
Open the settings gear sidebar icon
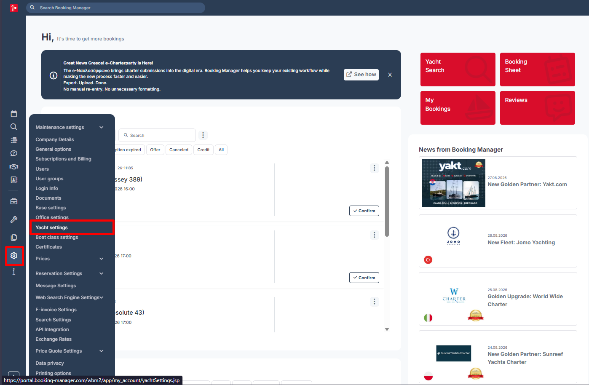[x=14, y=256]
